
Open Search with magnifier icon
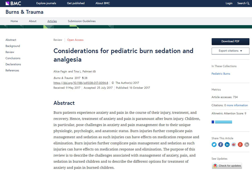pos(243,3)
